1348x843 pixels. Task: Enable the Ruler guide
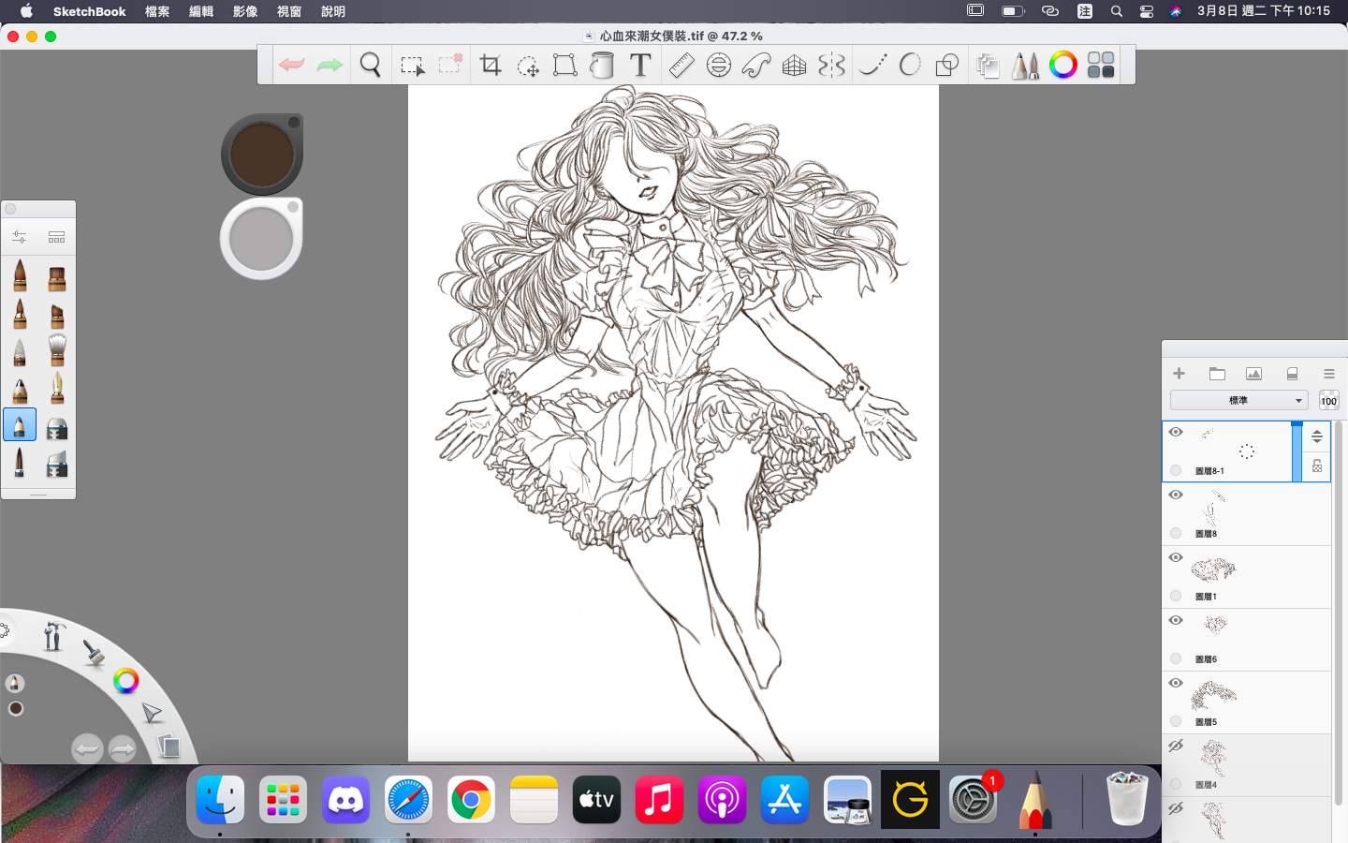point(681,65)
